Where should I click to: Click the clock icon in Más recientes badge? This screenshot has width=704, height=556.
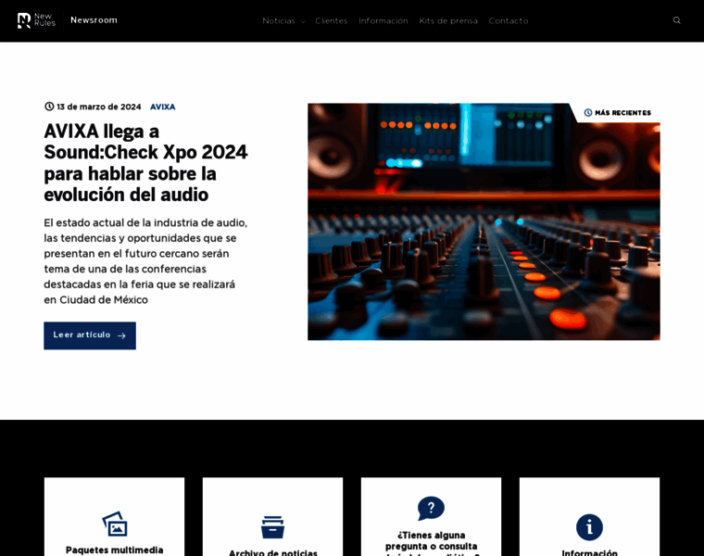[587, 113]
